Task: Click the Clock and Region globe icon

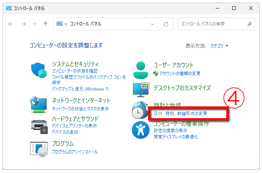Action: coord(140,110)
